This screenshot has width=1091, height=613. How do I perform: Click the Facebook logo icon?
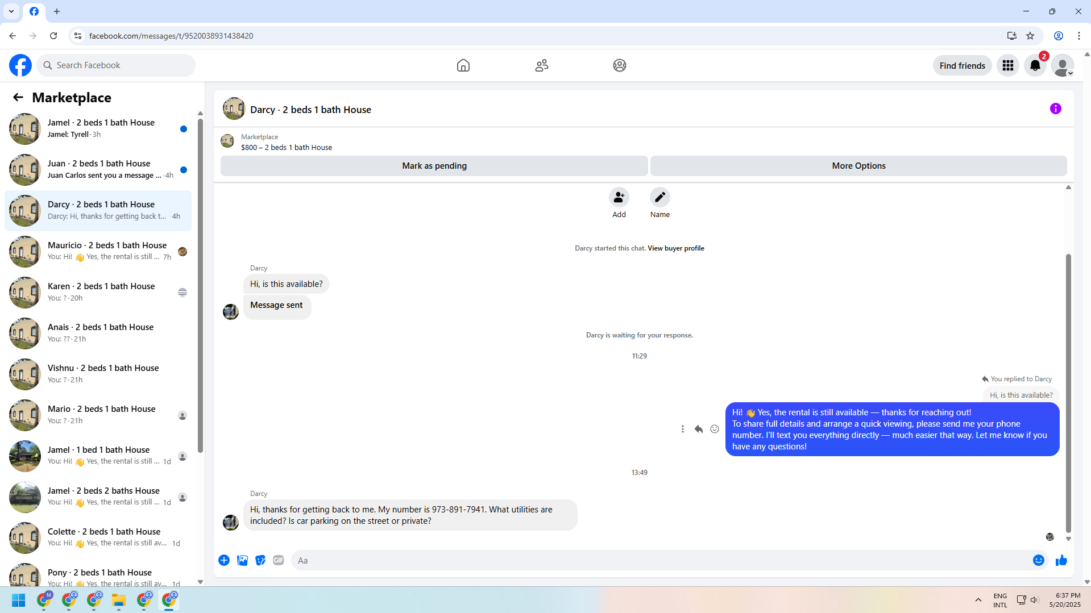point(20,65)
